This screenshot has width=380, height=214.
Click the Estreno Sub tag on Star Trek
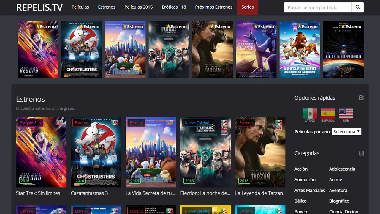(x=31, y=123)
